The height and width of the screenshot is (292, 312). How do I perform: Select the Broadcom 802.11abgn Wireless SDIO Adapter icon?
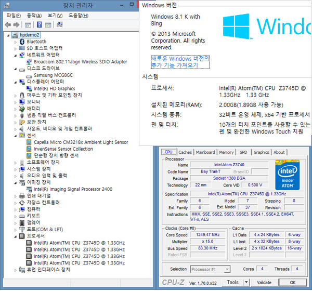tap(29, 62)
